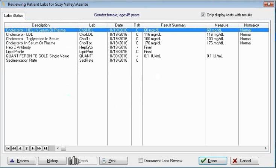Viewport: 276px width, 168px height.
Task: Print the lab results
Action: pyautogui.click(x=114, y=160)
